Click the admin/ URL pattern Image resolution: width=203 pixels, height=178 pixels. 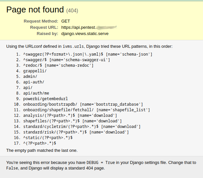(30, 76)
